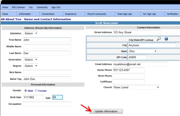180x116 pixels.
Task: Click the Age field showing 51
Action: (x=58, y=97)
